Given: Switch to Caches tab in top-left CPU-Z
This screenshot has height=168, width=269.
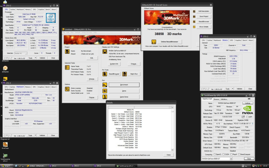Looking at the screenshot, I should pyautogui.click(x=12, y=10).
